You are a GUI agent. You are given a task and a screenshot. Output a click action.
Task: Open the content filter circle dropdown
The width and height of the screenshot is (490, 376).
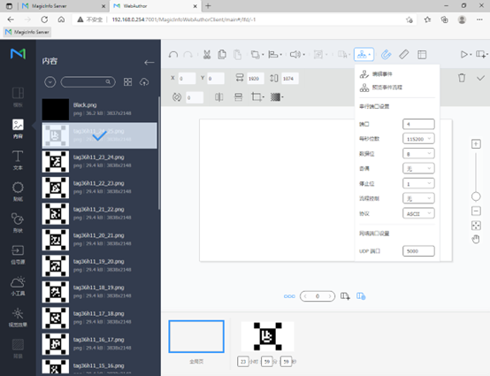point(50,82)
